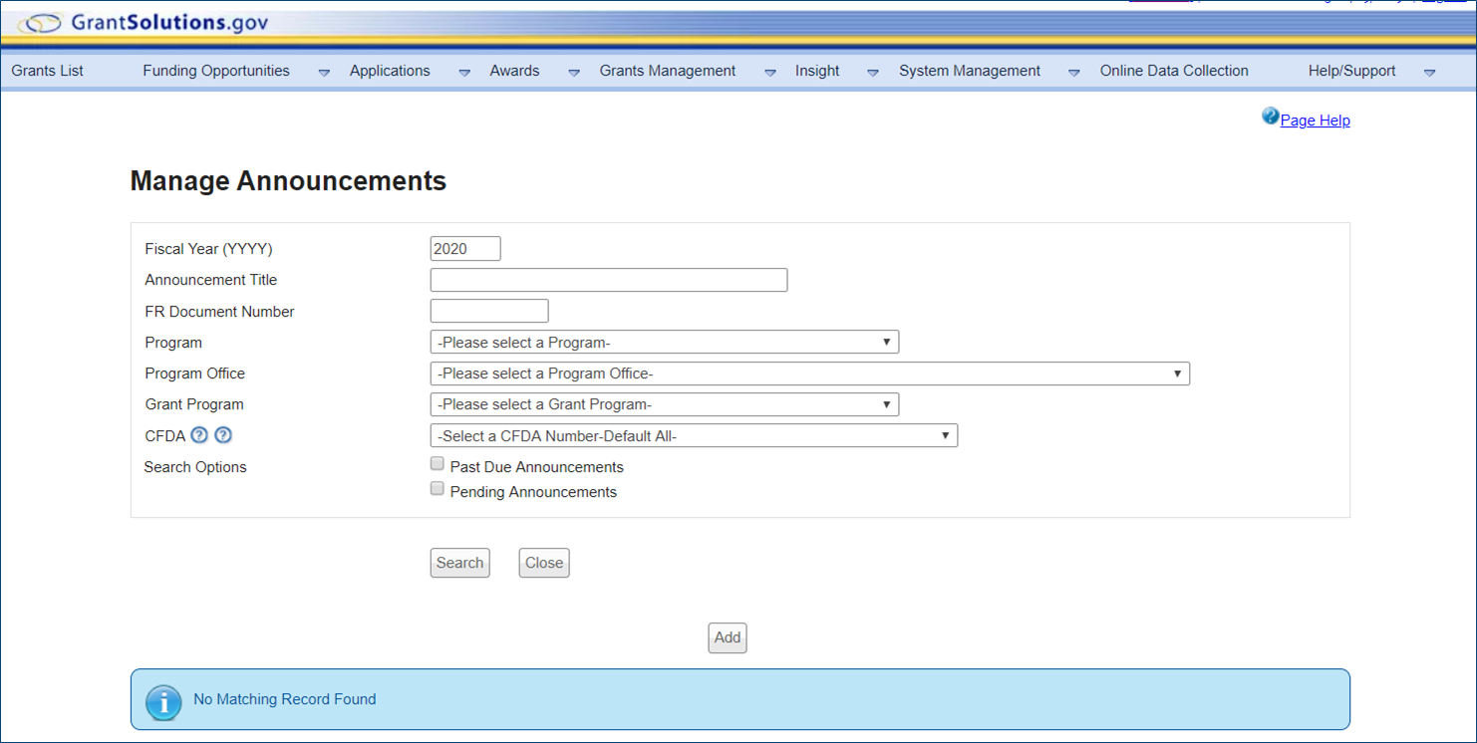1477x743 pixels.
Task: Open the Page Help link
Action: (1315, 121)
